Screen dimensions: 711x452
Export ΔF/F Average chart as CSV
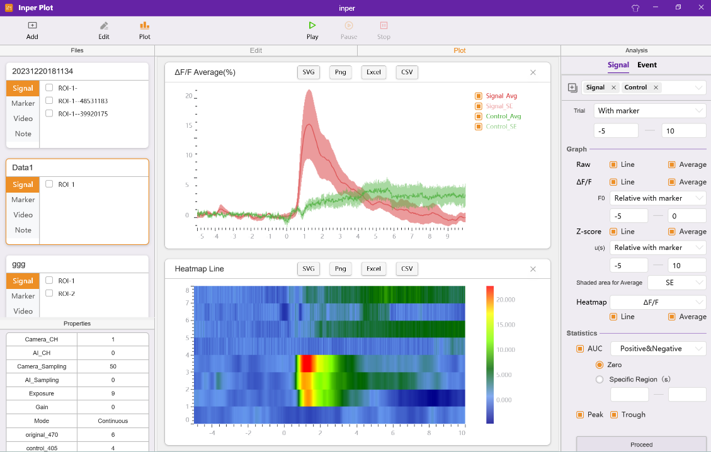click(x=407, y=72)
